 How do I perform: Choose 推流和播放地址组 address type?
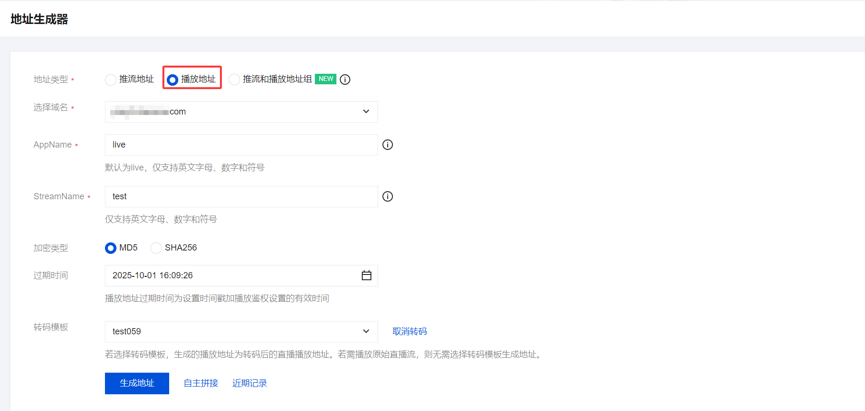[234, 80]
